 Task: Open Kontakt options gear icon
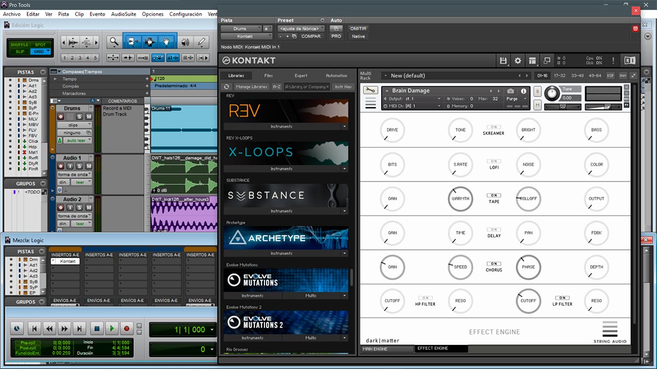tap(518, 61)
